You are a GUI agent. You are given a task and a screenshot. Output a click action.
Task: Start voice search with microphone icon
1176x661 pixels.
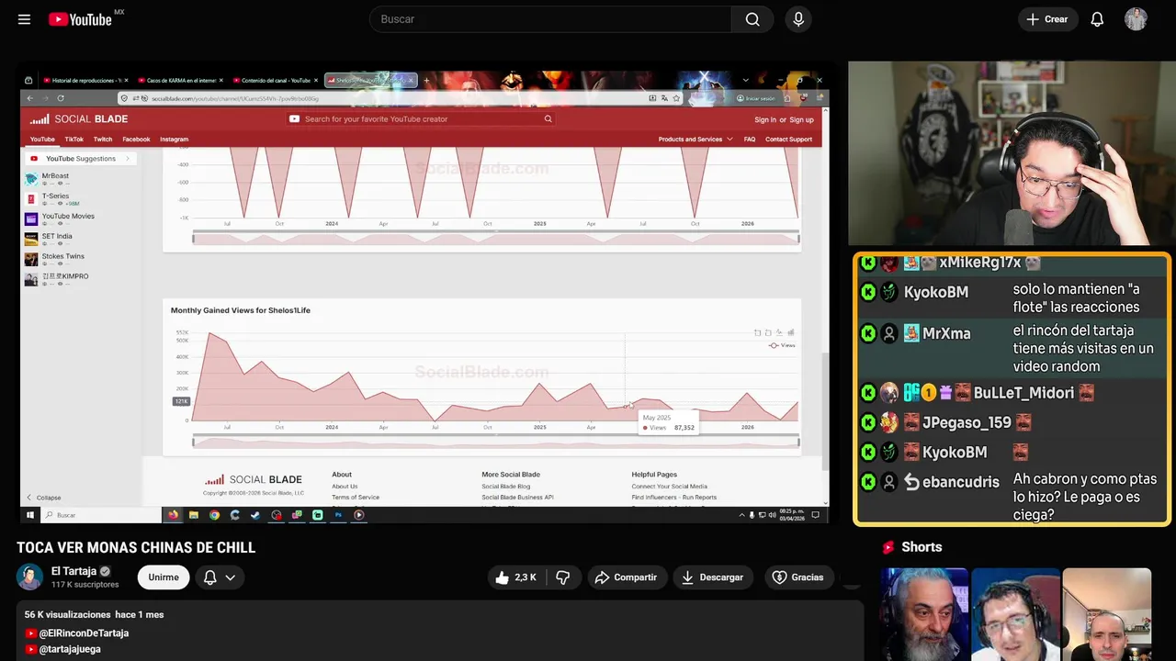point(797,19)
